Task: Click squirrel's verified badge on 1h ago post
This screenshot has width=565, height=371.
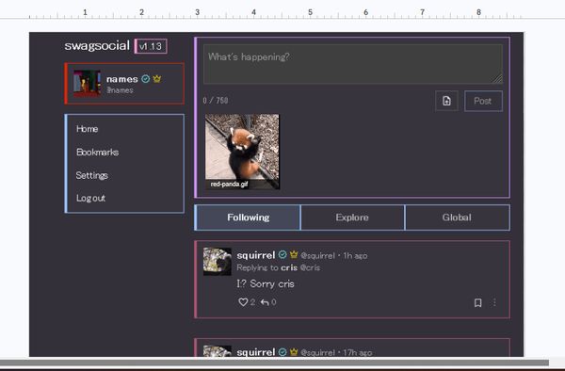Action: pyautogui.click(x=282, y=254)
